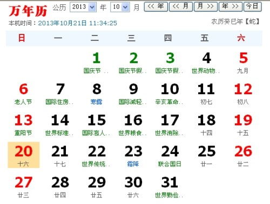Select October 23 霜降

point(133,156)
